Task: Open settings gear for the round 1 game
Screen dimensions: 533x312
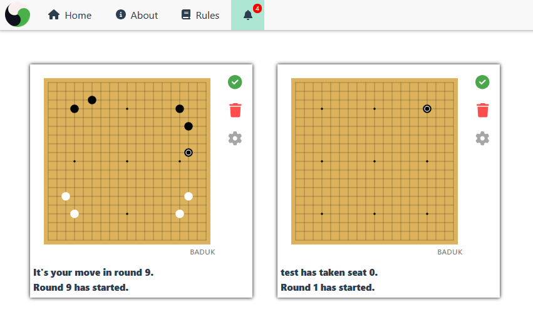Action: (482, 138)
